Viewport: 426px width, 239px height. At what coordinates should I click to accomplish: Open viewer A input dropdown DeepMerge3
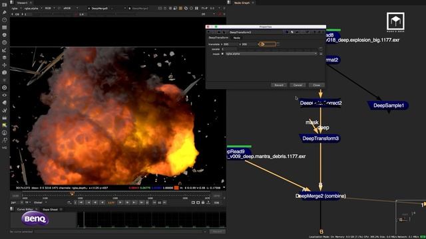(x=106, y=9)
